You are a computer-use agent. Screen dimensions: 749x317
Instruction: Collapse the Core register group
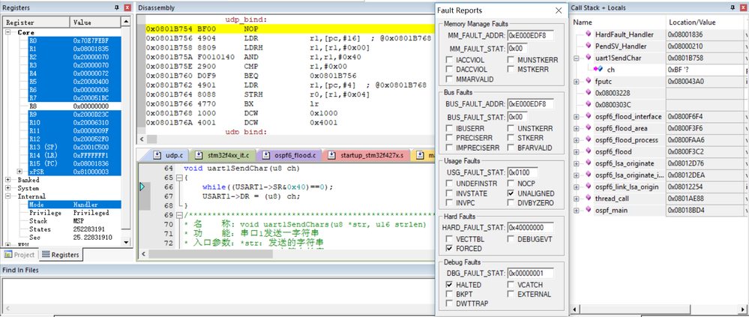coord(8,33)
